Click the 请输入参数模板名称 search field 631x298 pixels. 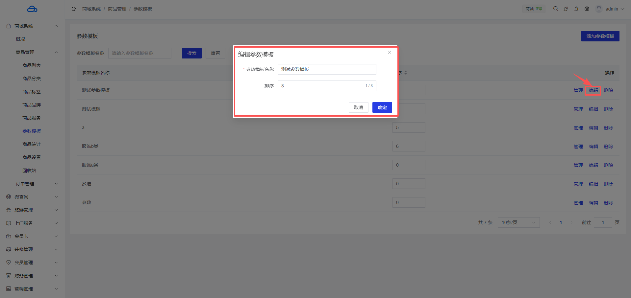(140, 53)
